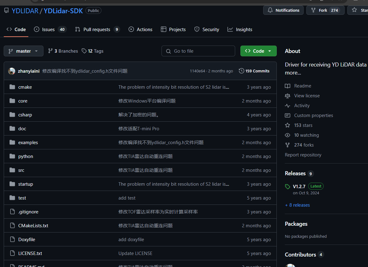Click the .gitignore file icon
Image resolution: width=368 pixels, height=267 pixels.
12,212
